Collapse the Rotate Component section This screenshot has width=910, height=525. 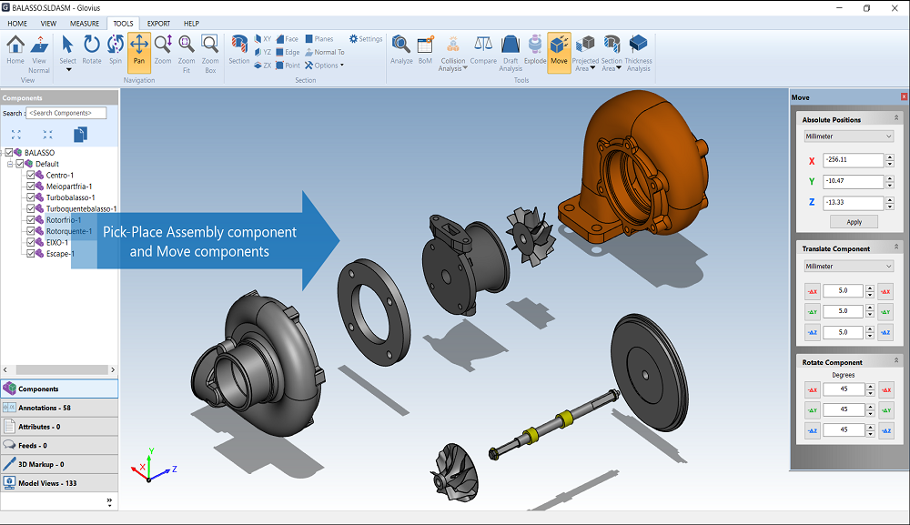[896, 360]
